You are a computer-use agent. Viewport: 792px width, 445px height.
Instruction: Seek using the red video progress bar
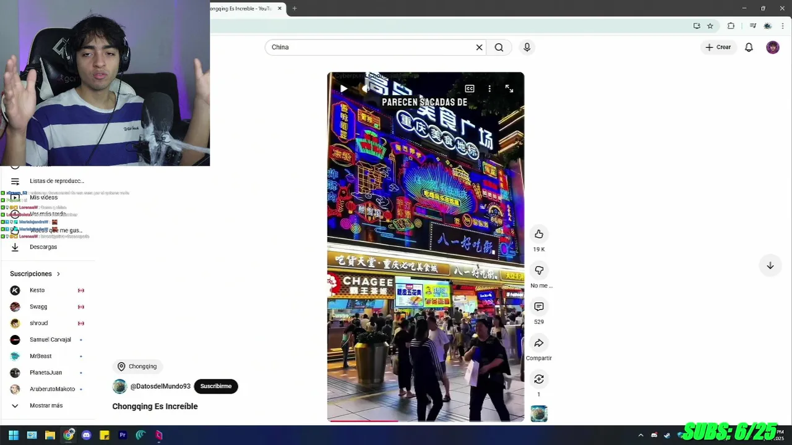[426, 421]
